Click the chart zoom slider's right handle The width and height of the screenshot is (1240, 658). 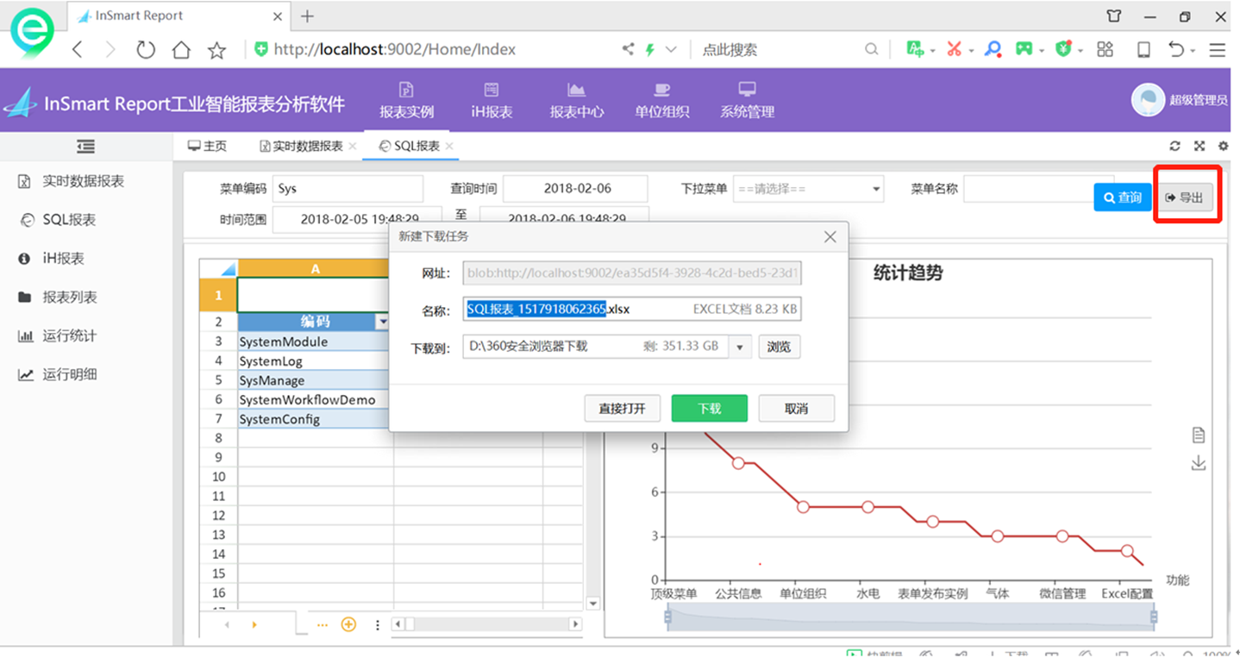(1153, 617)
